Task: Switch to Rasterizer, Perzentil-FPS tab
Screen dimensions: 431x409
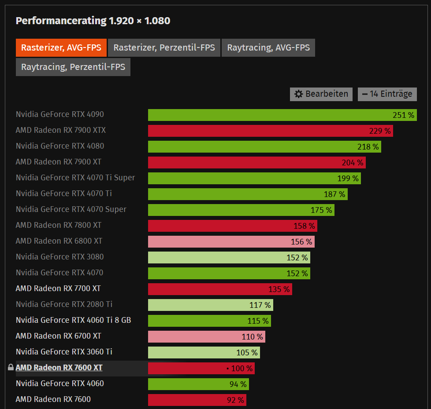Action: tap(164, 48)
